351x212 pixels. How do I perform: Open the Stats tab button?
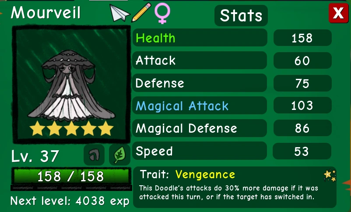coord(241,15)
